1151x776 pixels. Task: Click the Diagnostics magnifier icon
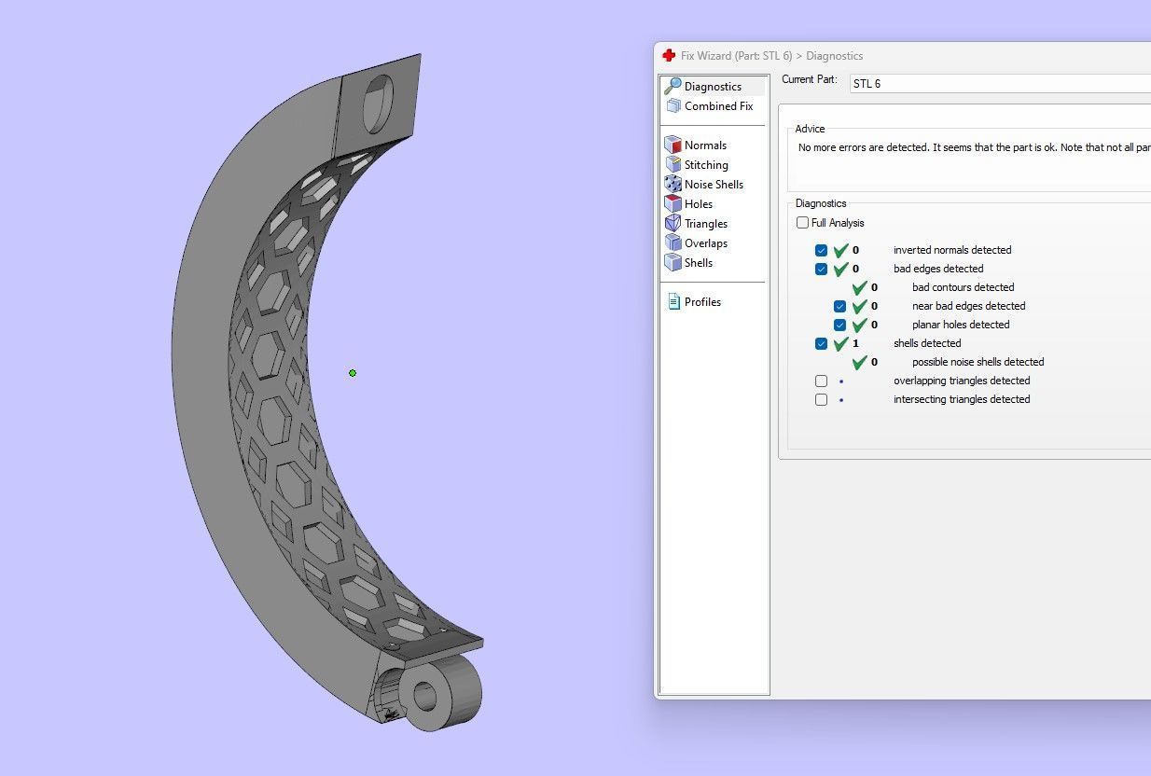tap(673, 86)
